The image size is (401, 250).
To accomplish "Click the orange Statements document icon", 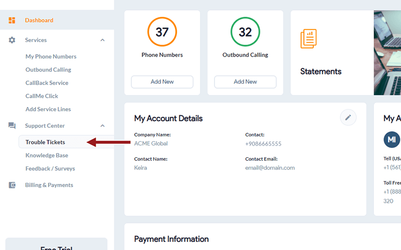I will (308, 39).
